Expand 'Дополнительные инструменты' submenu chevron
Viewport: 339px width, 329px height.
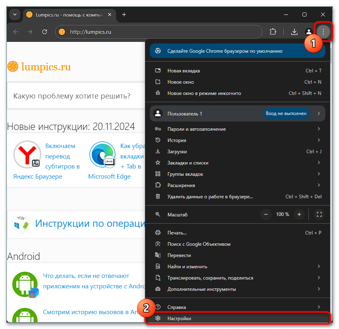tap(319, 289)
